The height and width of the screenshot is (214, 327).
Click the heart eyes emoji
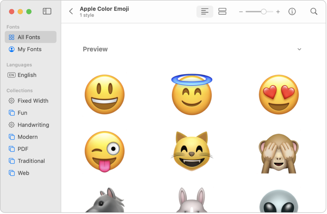click(279, 94)
